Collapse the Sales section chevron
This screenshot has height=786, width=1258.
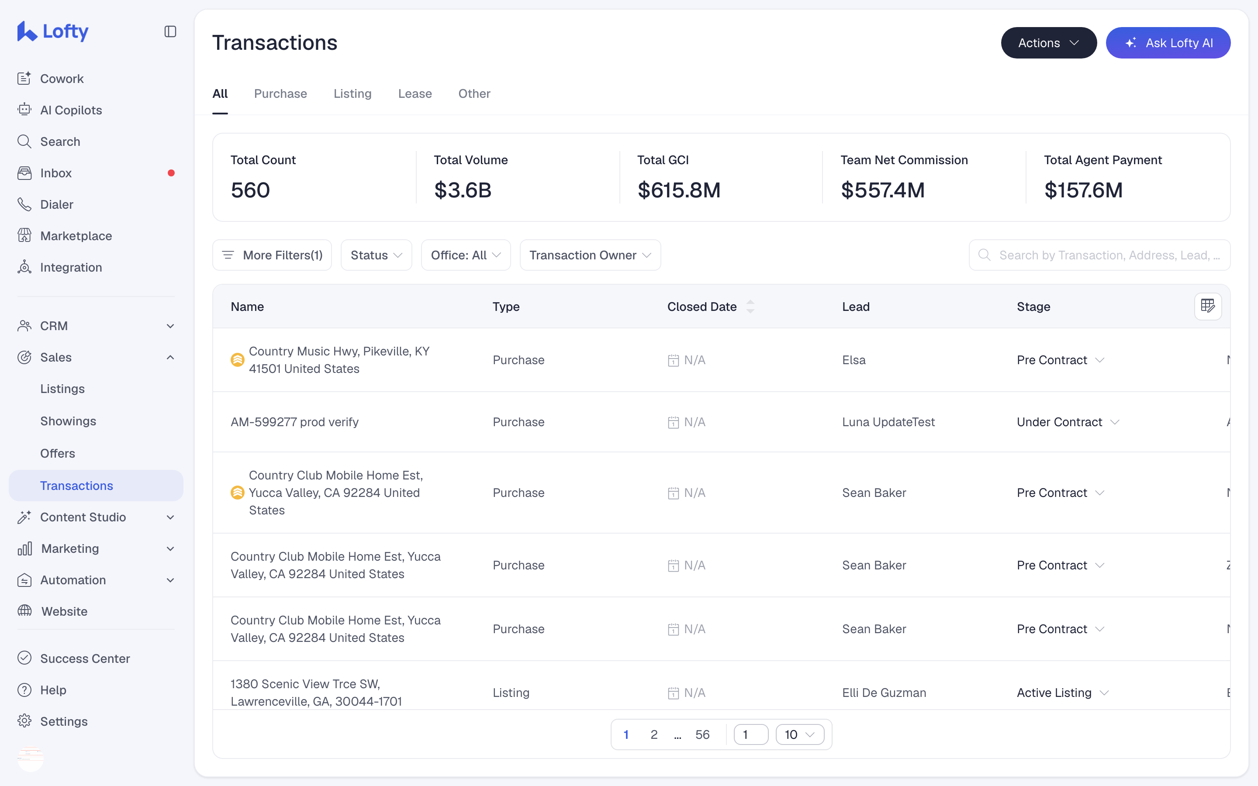(x=170, y=357)
